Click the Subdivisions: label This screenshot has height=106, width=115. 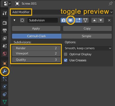(23, 42)
